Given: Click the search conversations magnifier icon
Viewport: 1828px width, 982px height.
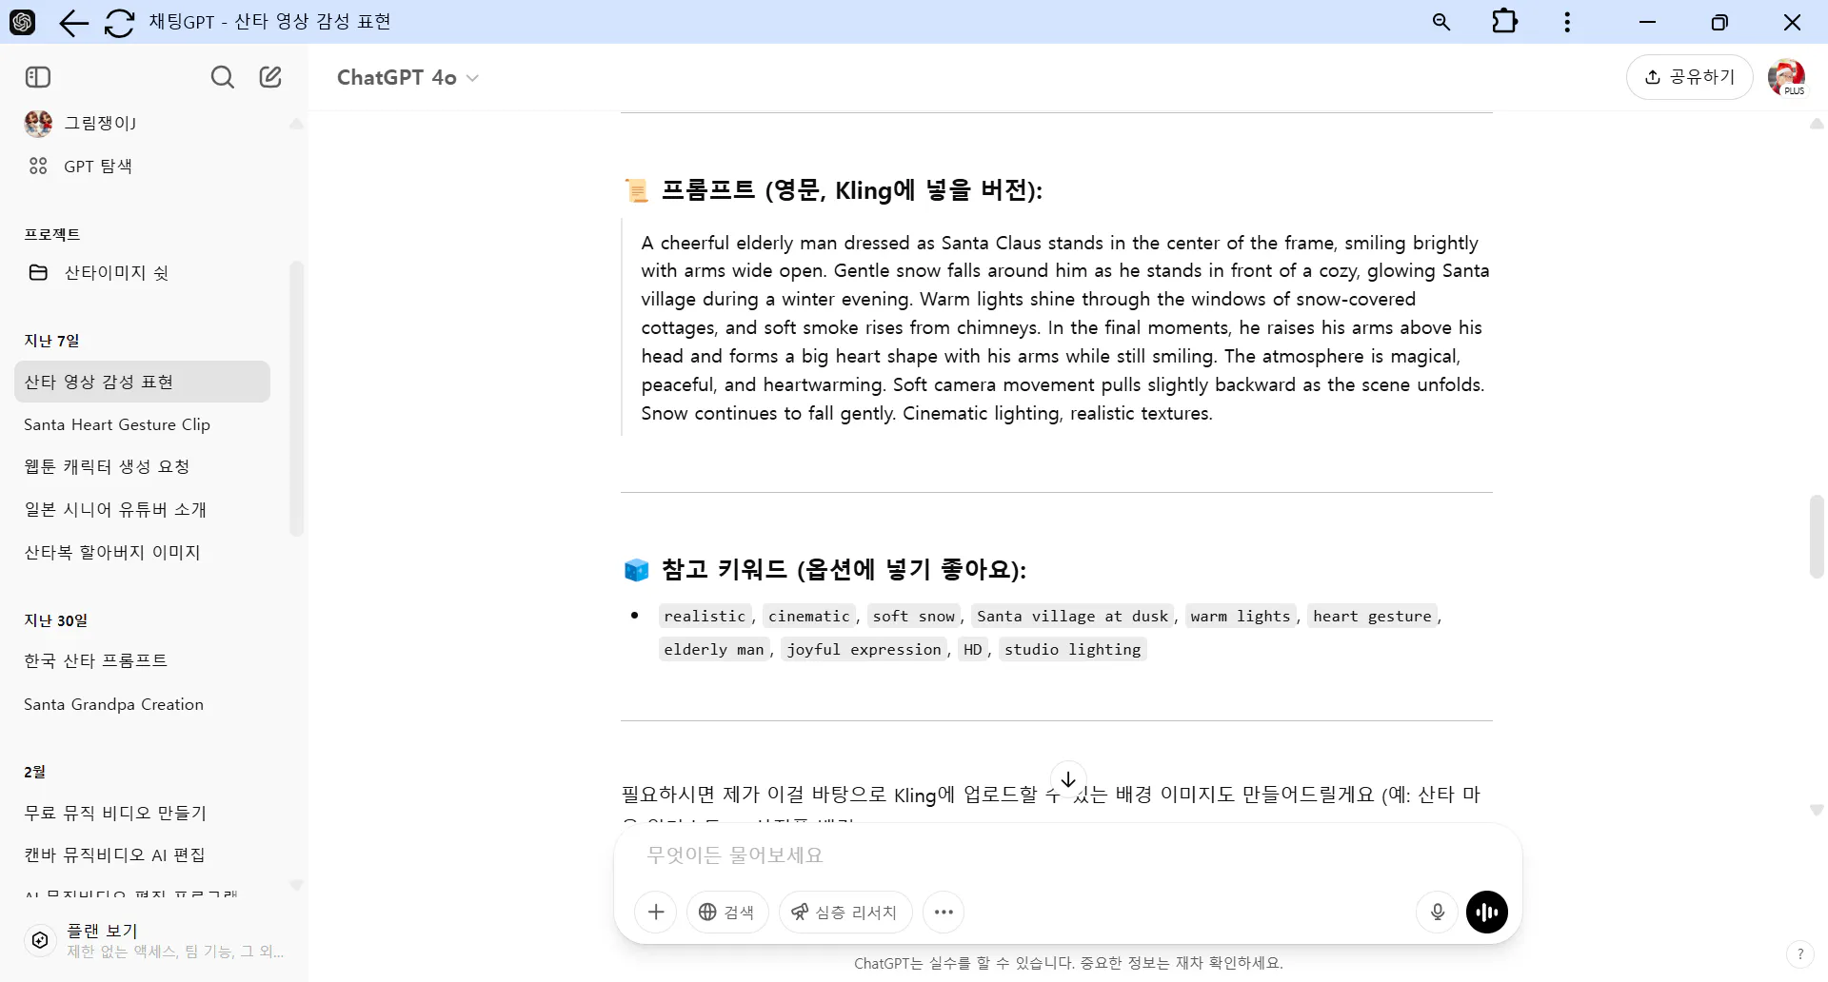Looking at the screenshot, I should tap(222, 77).
